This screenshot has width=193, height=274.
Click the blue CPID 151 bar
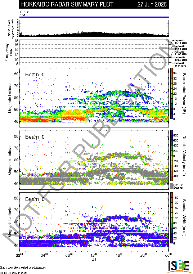94,17
